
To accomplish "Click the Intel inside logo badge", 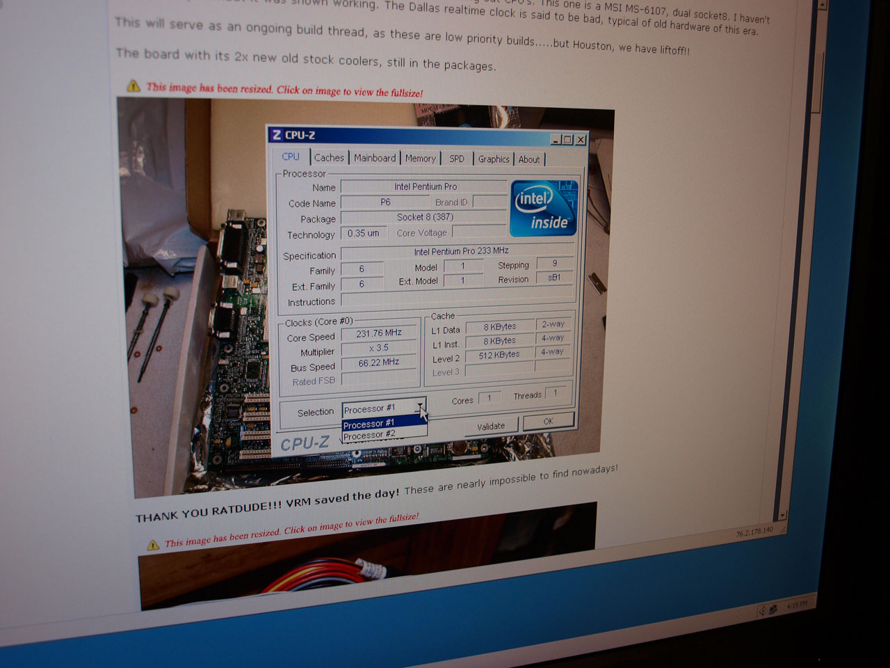I will 544,208.
